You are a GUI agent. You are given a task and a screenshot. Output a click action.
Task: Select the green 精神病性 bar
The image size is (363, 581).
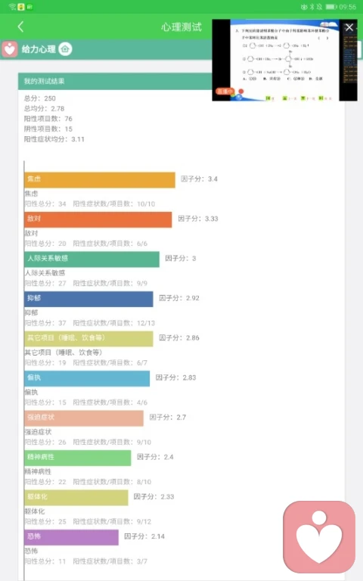coord(78,458)
